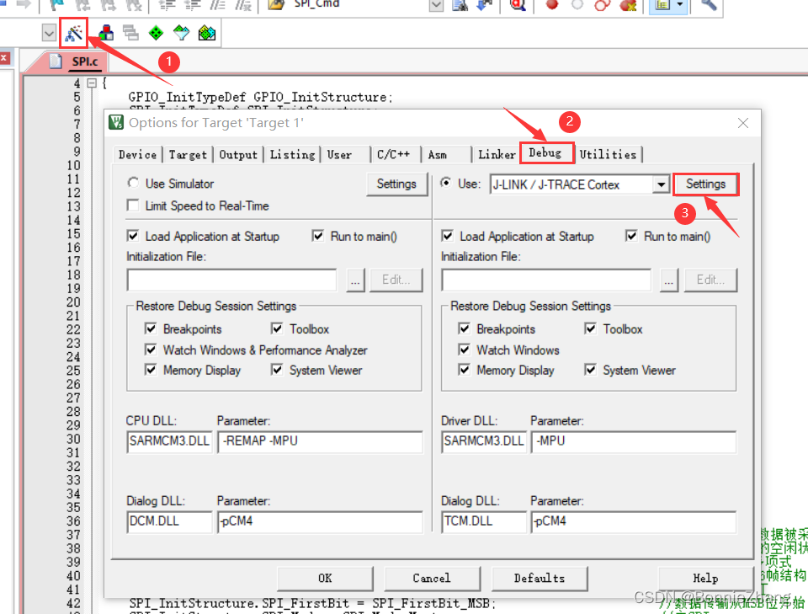Click code line GPIO_InitTypeDef GPIO_InitStructure;
Viewport: 808px width, 614px height.
coord(261,97)
